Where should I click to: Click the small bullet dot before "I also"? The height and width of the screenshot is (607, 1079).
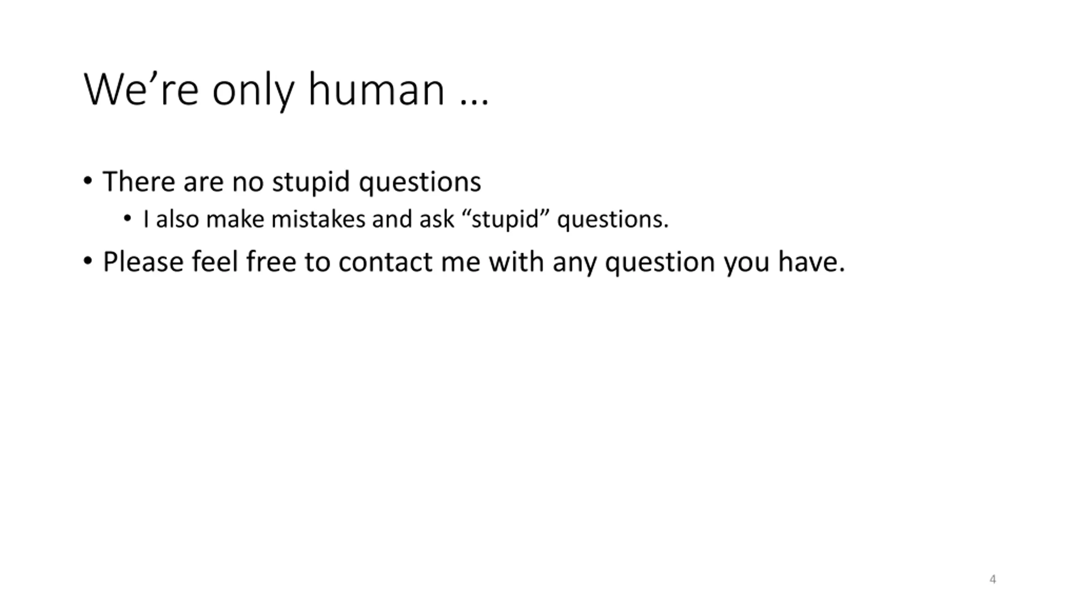pyautogui.click(x=128, y=218)
